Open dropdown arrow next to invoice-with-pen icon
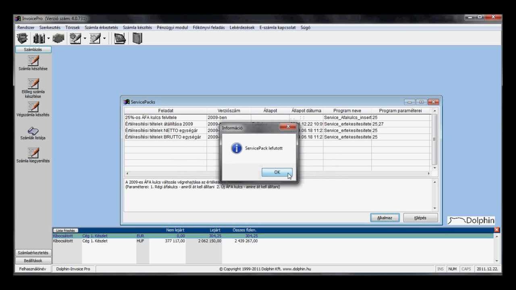This screenshot has width=516, height=290. point(104,39)
